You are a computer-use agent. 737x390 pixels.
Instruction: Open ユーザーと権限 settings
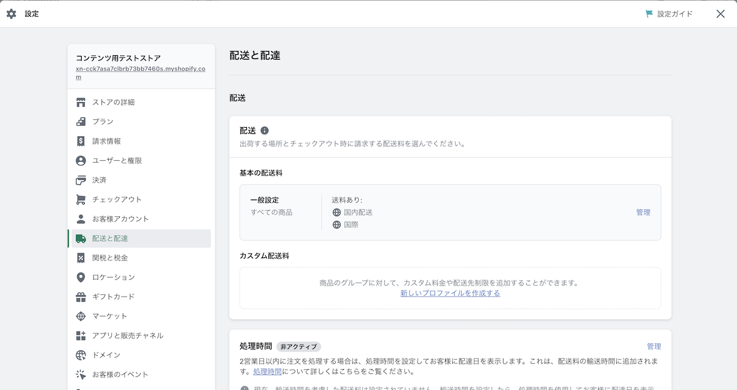point(141,160)
